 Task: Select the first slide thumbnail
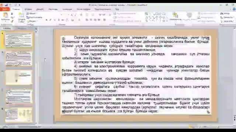click(18, 40)
